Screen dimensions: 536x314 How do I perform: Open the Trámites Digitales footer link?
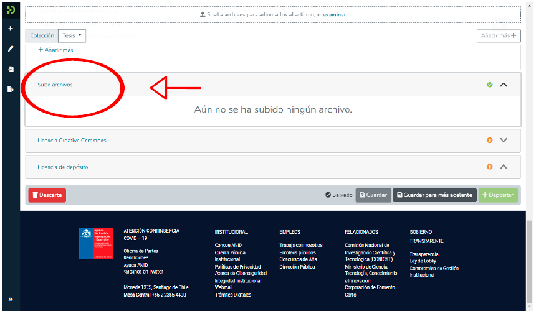(233, 295)
